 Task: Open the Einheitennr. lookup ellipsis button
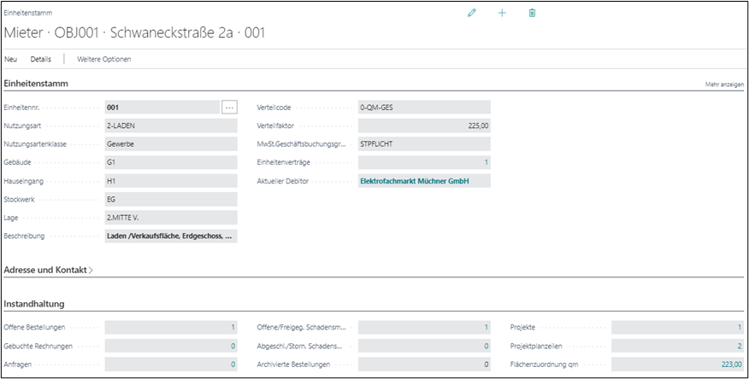(229, 108)
